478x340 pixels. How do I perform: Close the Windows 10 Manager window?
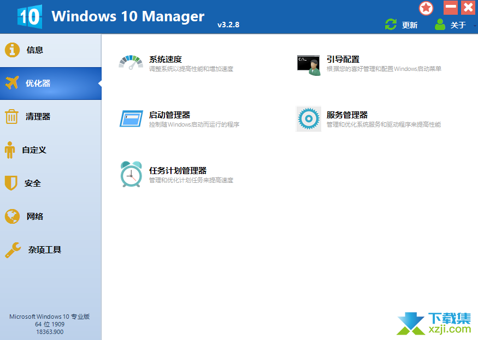[x=468, y=7]
